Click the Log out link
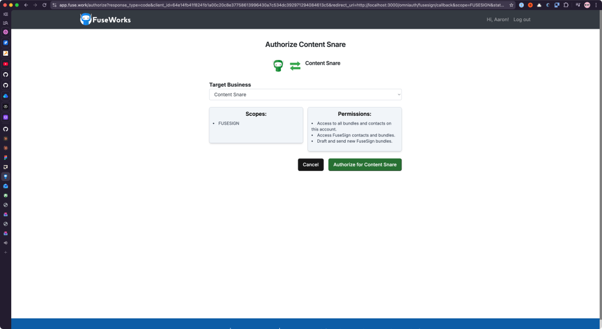The image size is (602, 329). (522, 19)
